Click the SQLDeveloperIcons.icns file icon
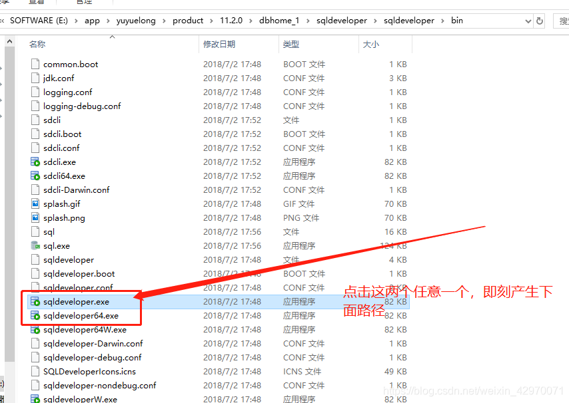The height and width of the screenshot is (403, 569). click(35, 372)
